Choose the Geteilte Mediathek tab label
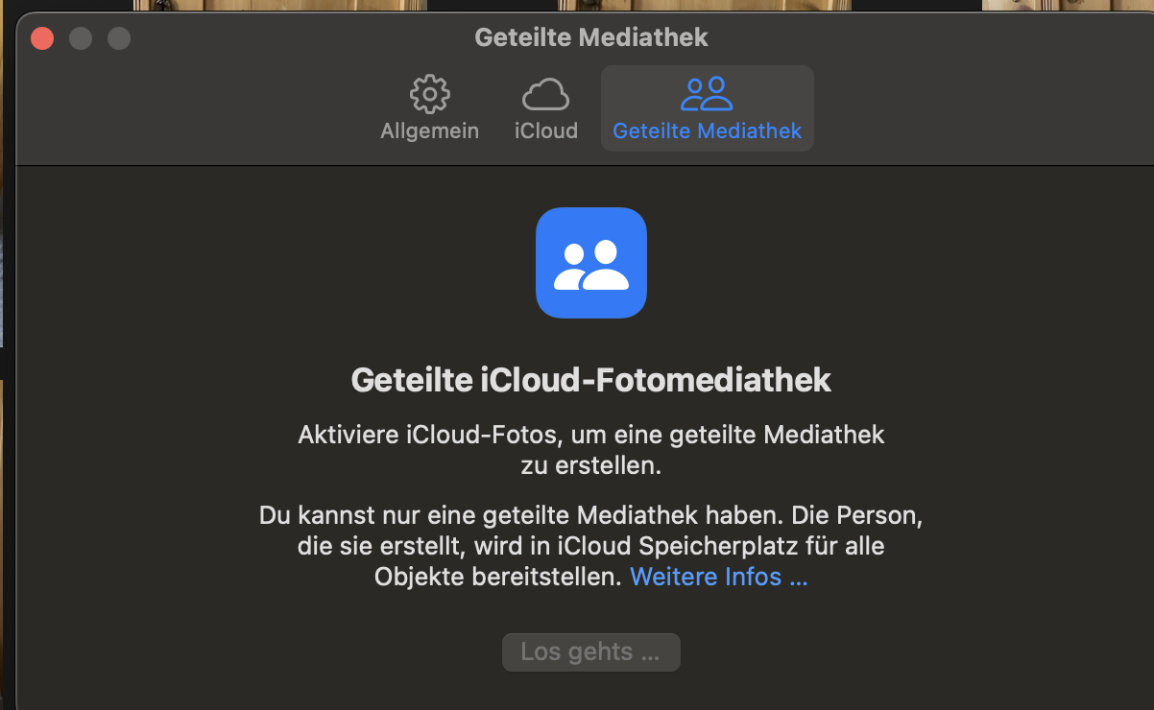 coord(707,130)
